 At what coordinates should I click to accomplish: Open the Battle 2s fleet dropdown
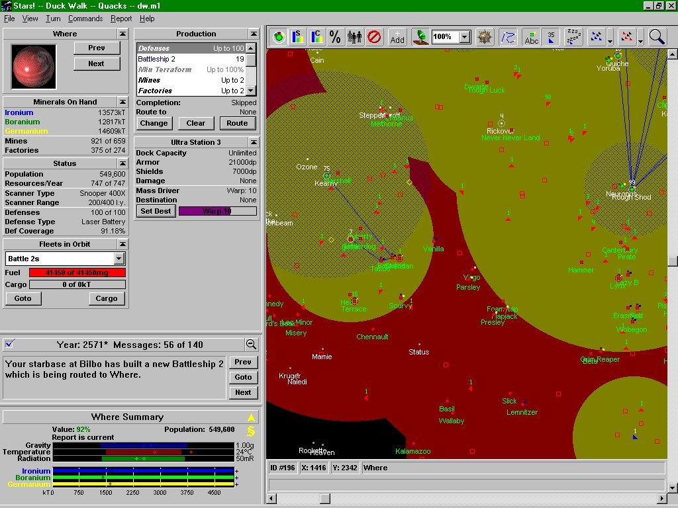119,259
